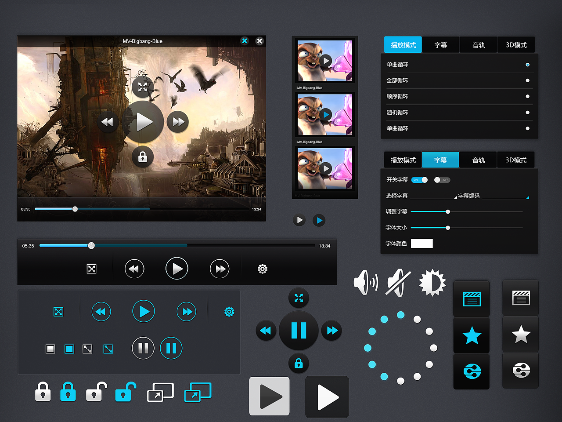Image resolution: width=562 pixels, height=422 pixels.
Task: Click the muted speaker icon with slash
Action: point(398,283)
